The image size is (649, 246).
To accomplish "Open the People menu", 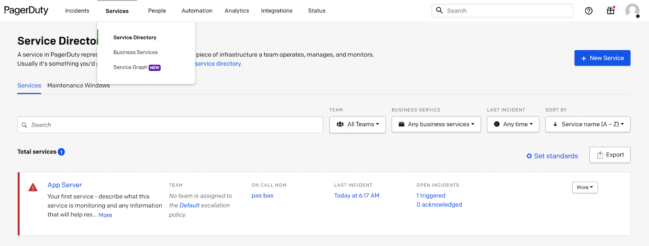I will point(157,11).
